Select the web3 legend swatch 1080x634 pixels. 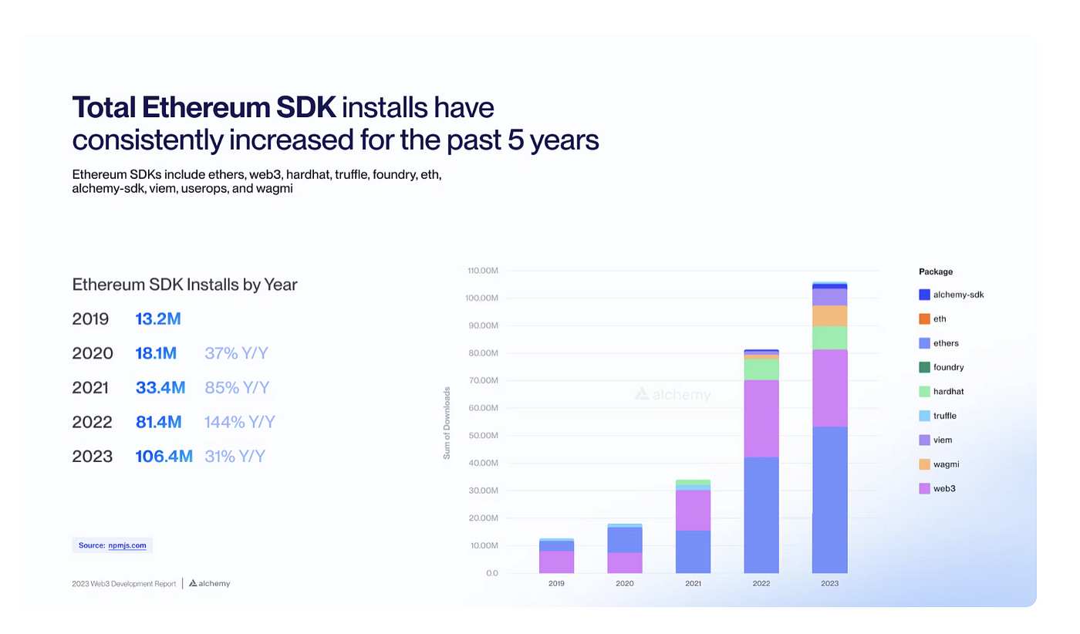pos(924,488)
